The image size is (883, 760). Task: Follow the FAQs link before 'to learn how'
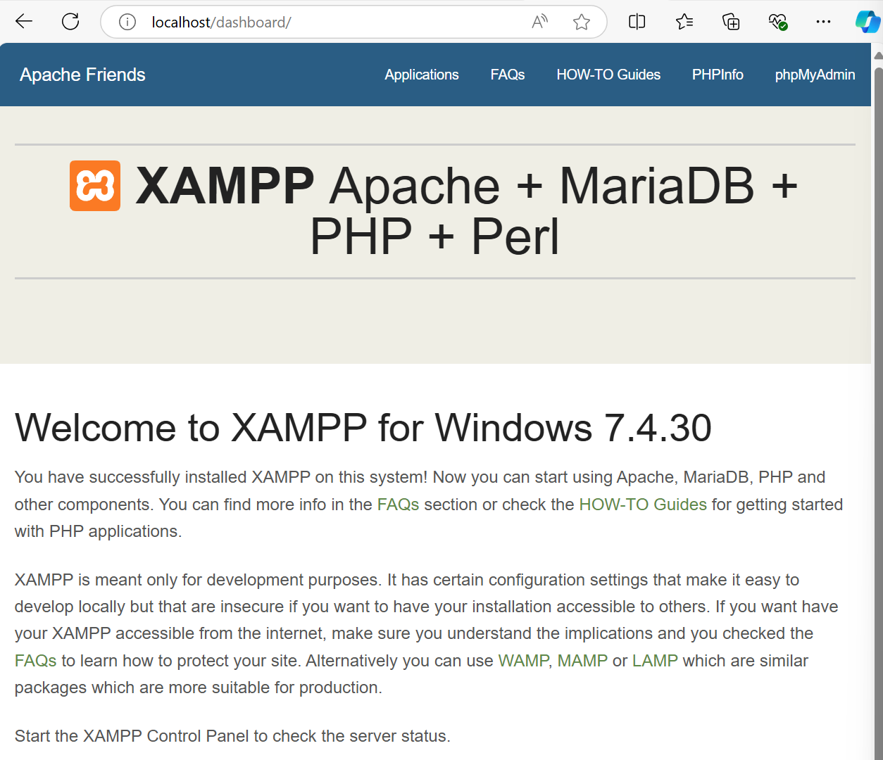[x=35, y=661]
